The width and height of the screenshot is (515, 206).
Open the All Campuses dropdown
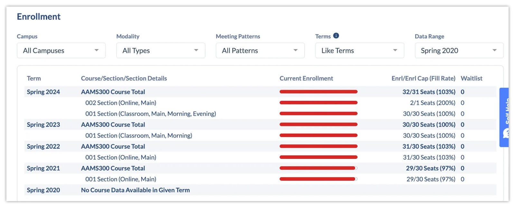61,50
